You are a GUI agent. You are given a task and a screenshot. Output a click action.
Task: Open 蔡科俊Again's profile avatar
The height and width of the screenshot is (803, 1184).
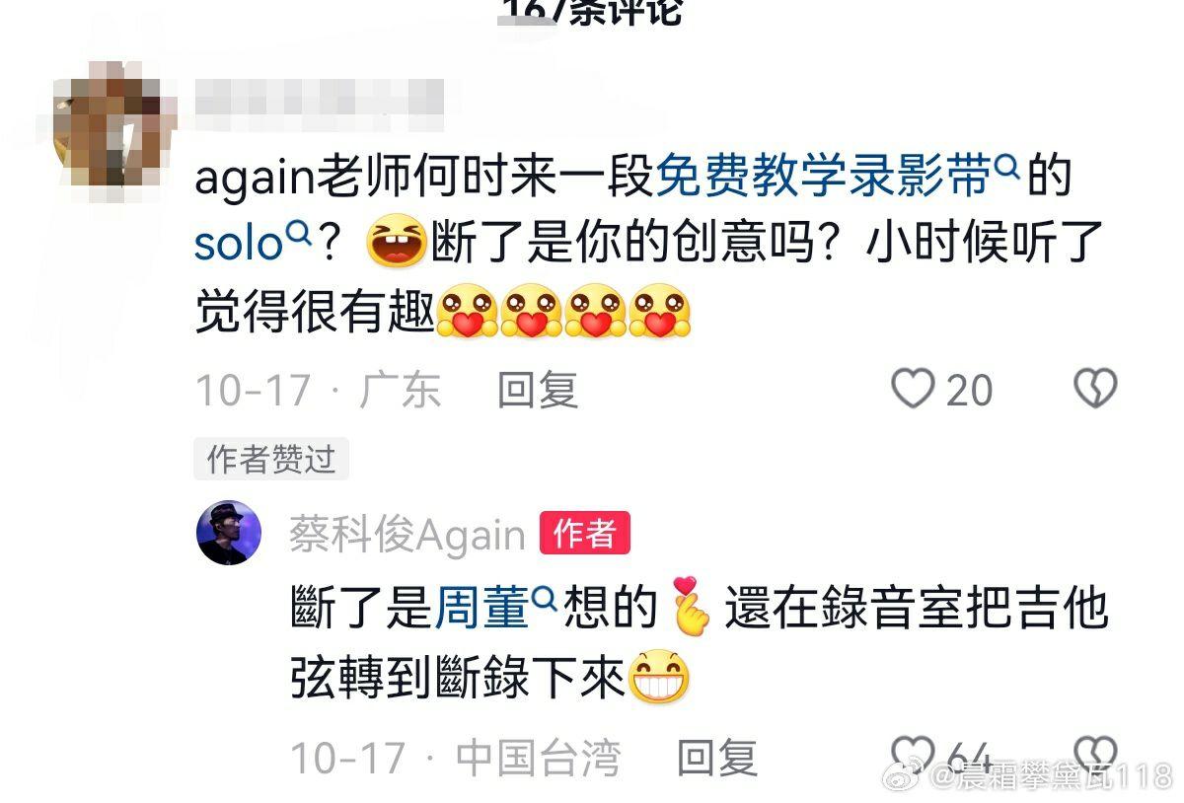click(229, 533)
